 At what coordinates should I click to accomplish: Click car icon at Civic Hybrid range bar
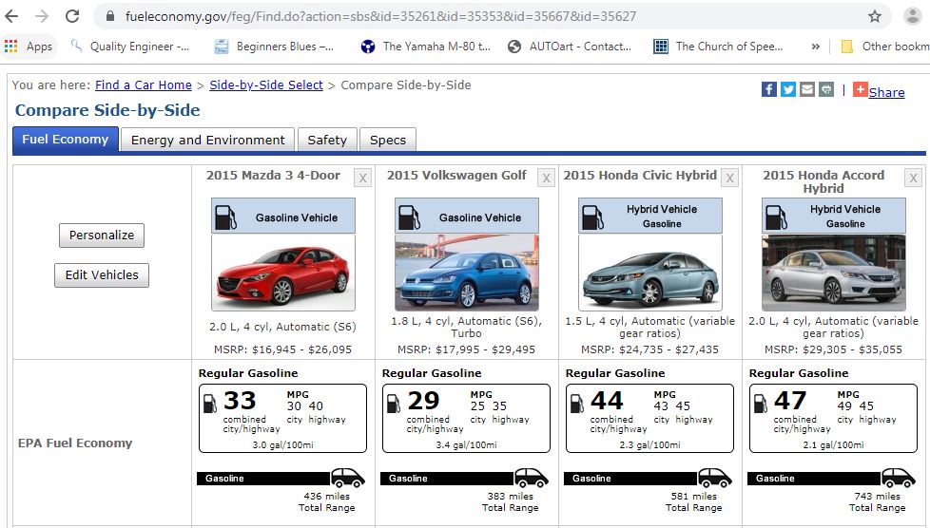(x=715, y=478)
